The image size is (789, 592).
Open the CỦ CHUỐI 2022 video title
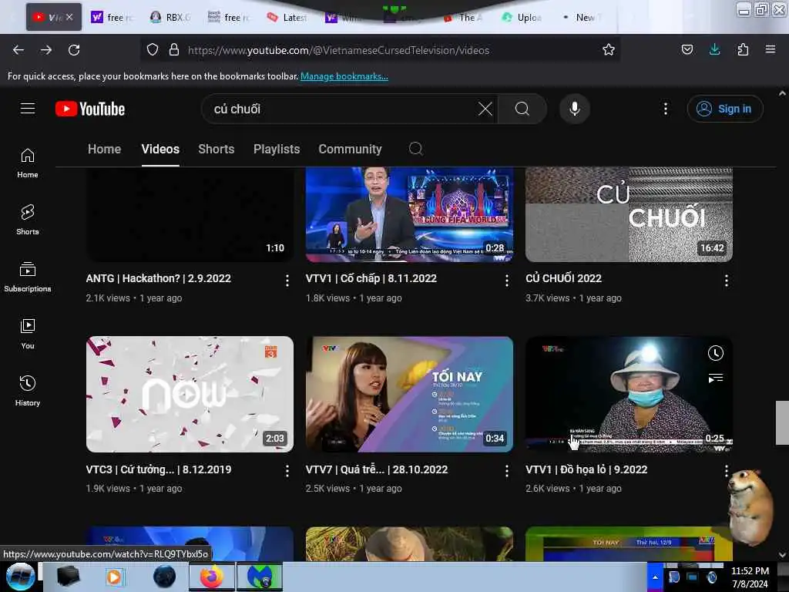tap(563, 278)
